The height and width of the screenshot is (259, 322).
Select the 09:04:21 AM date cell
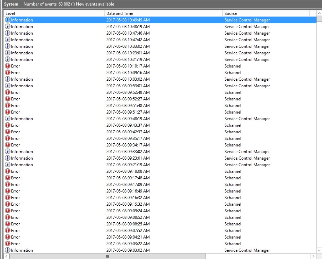coord(128,237)
